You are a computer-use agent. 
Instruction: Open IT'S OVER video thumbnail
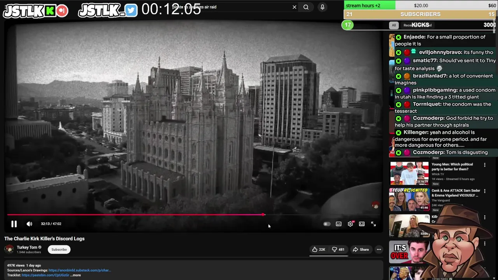point(409,252)
